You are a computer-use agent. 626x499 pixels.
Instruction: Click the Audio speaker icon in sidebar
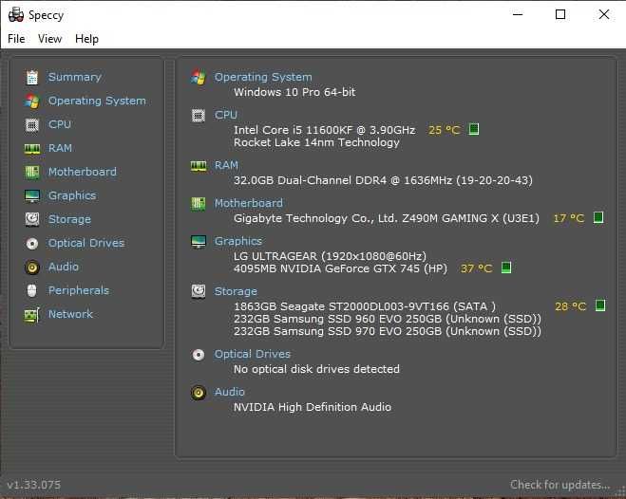[x=32, y=267]
